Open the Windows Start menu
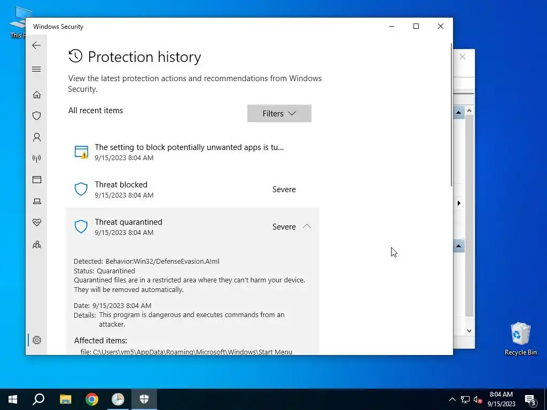 point(13,399)
